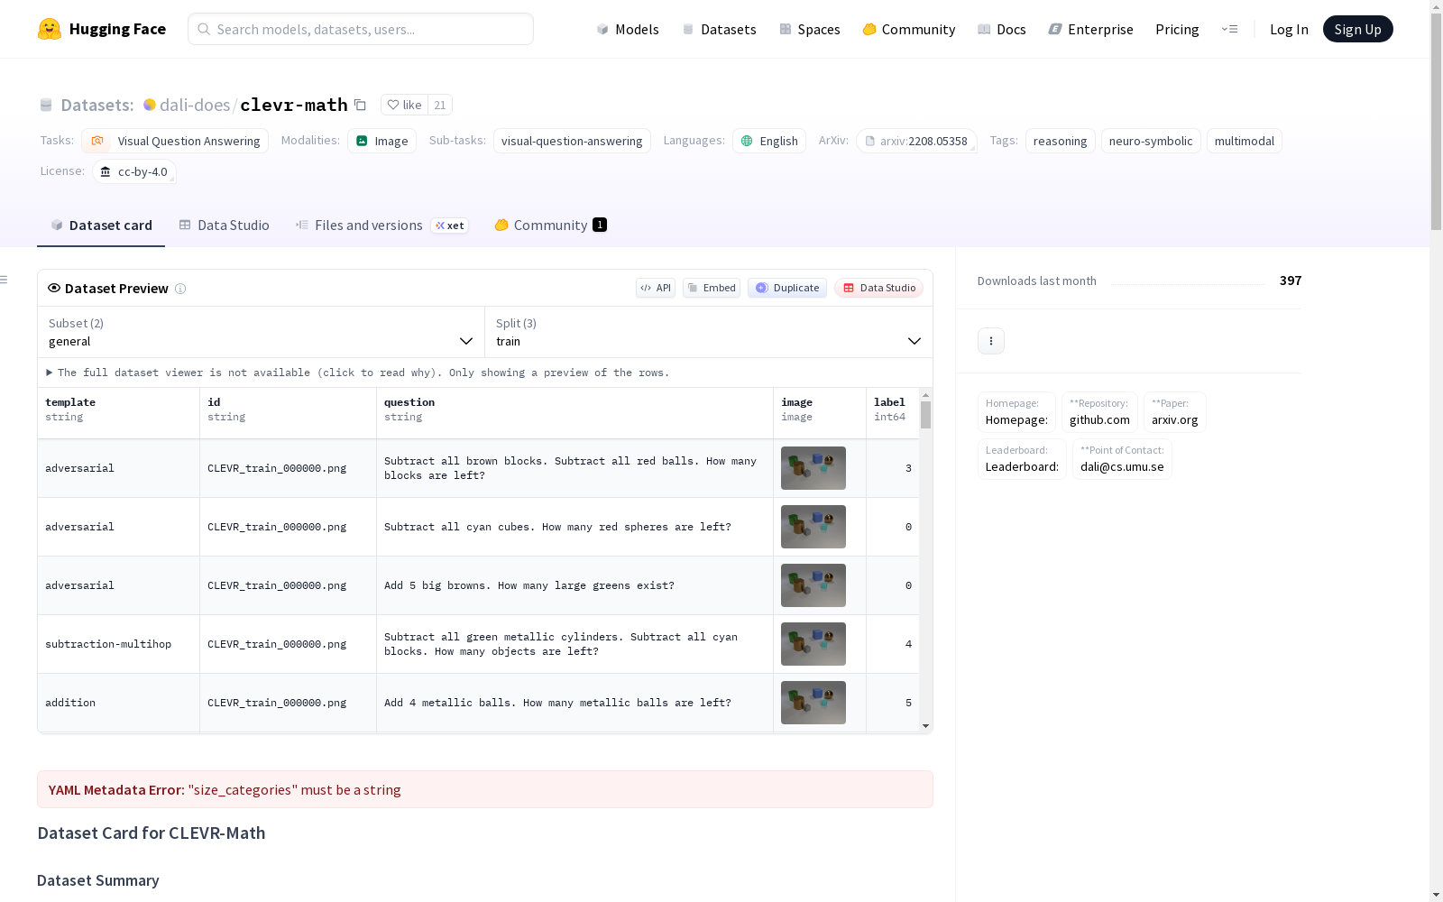This screenshot has width=1443, height=902.
Task: Open image thumbnail for cyan cubes question row
Action: point(813,527)
